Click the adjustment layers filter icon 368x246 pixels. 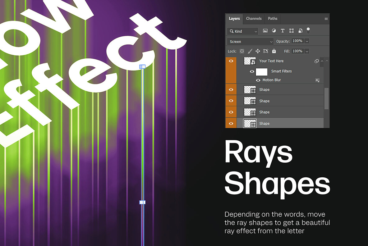pyautogui.click(x=274, y=31)
